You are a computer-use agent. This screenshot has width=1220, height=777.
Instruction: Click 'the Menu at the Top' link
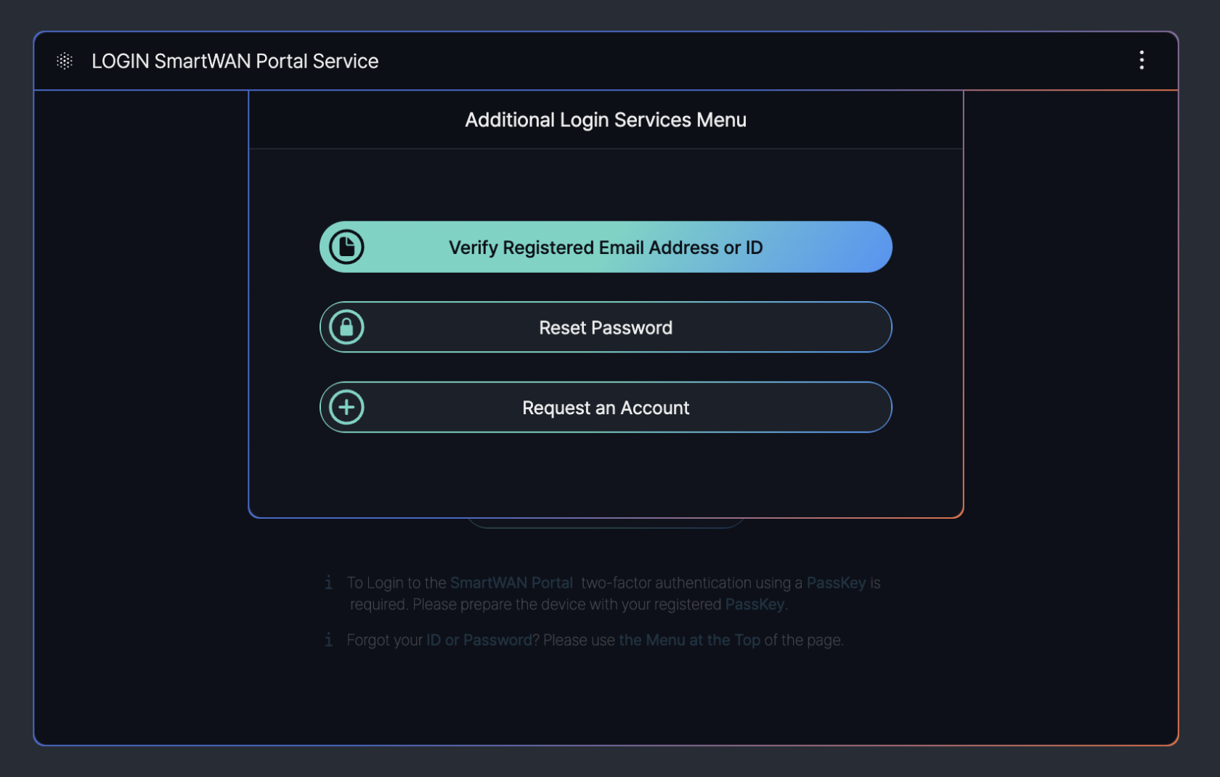(x=689, y=640)
